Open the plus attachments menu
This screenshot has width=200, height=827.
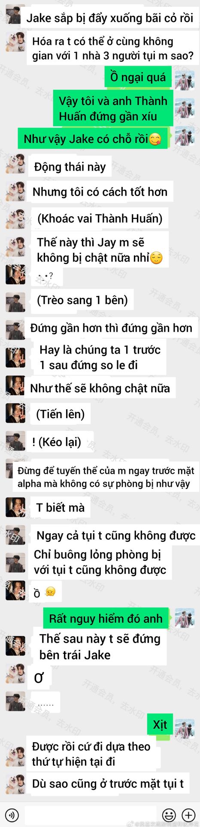(x=188, y=815)
